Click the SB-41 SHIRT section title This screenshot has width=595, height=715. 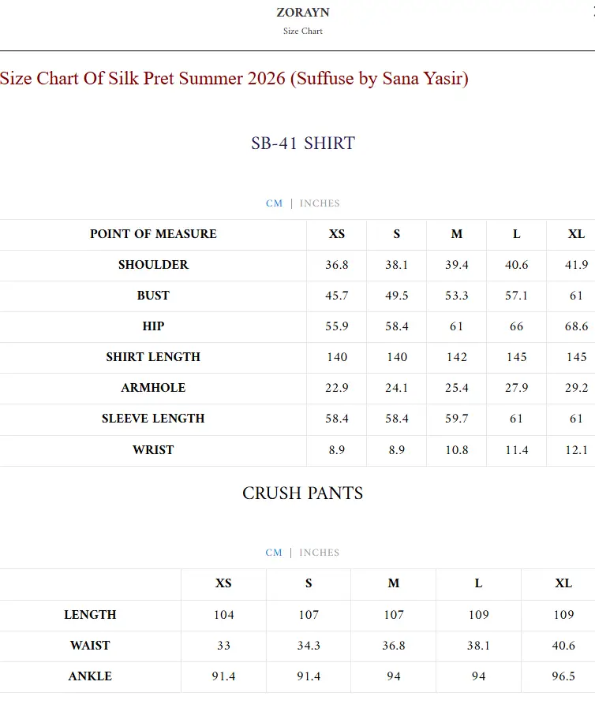tap(302, 143)
